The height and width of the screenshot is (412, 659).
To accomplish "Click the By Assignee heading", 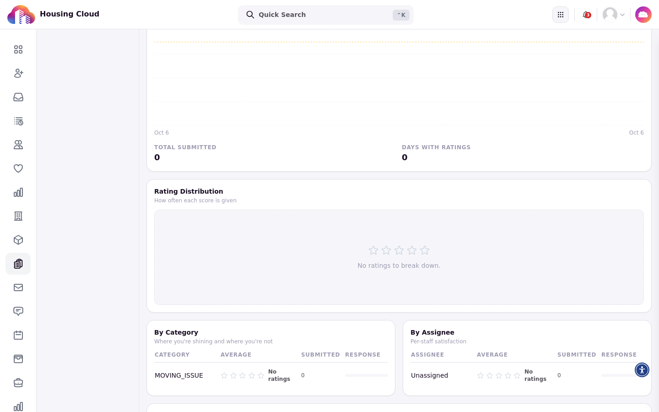I will tap(432, 332).
